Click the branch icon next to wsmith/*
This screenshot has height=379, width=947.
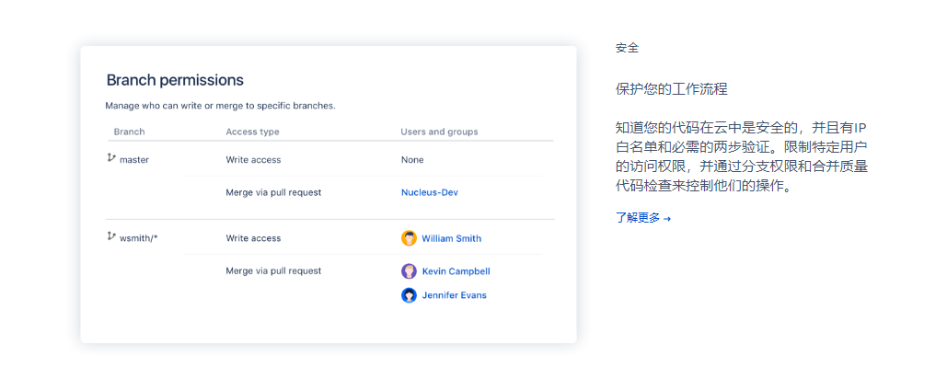pyautogui.click(x=111, y=236)
